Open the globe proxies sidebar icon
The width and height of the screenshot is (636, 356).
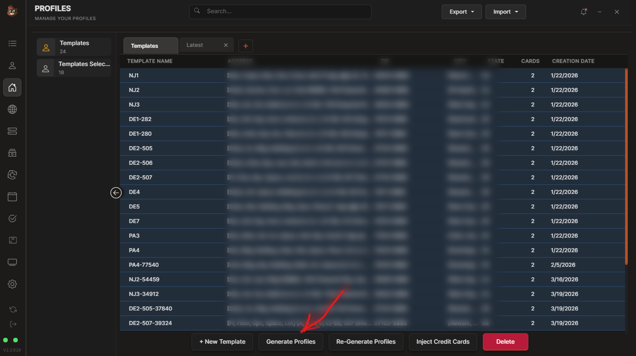[x=12, y=109]
